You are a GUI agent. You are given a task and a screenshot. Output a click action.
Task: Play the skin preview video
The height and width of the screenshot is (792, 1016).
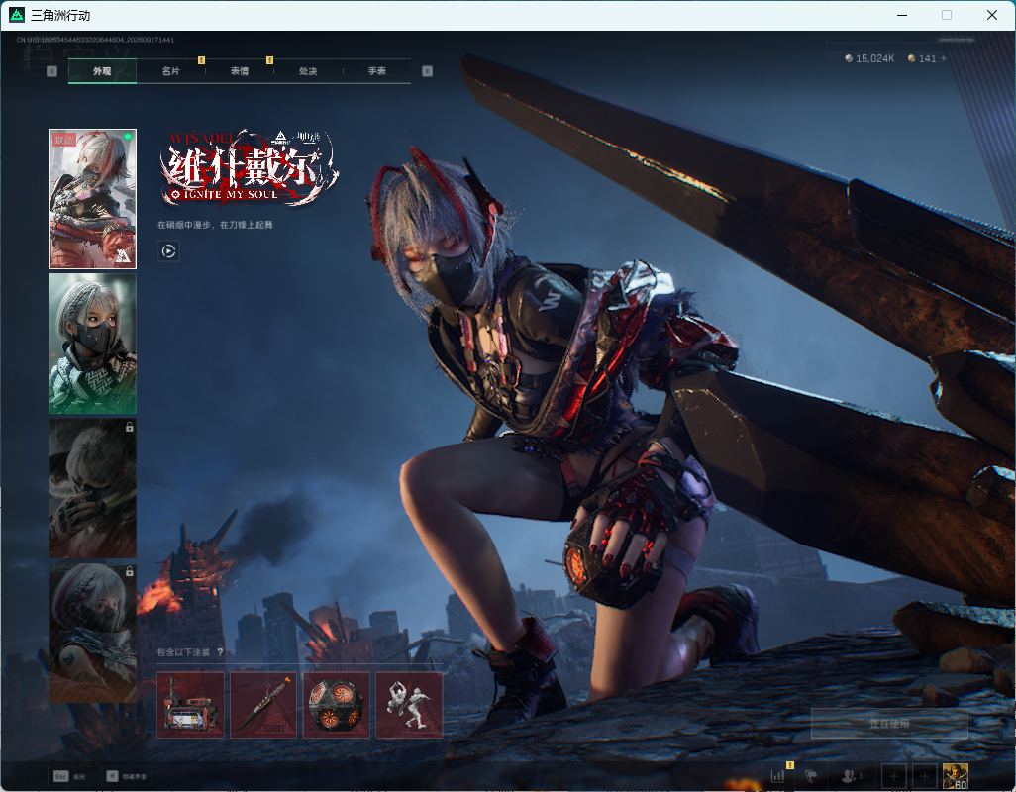pos(169,251)
